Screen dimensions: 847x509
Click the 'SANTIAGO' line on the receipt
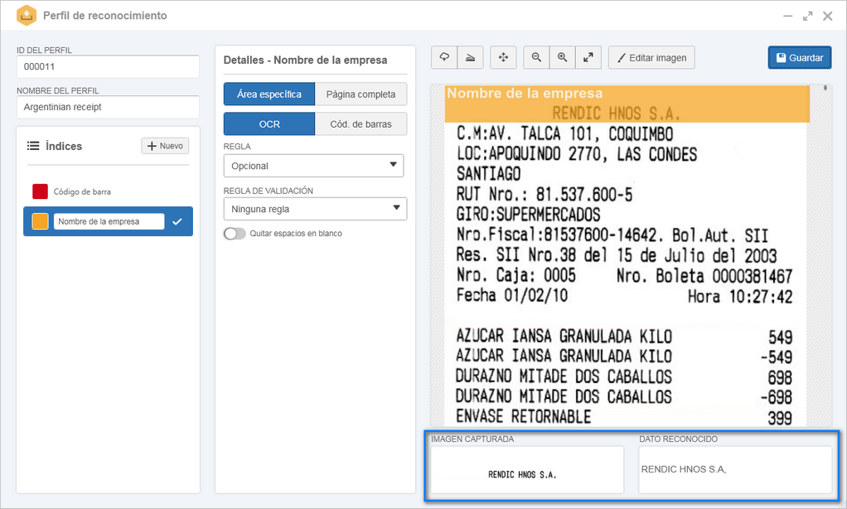click(488, 174)
